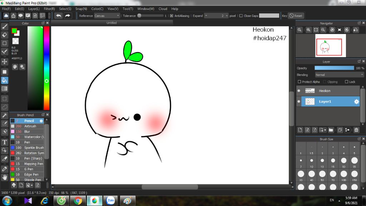
Task: Select transparent color swatch
Action: pyautogui.click(x=15, y=41)
